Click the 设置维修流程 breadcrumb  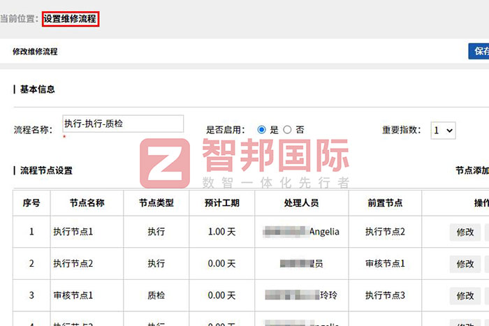[70, 19]
